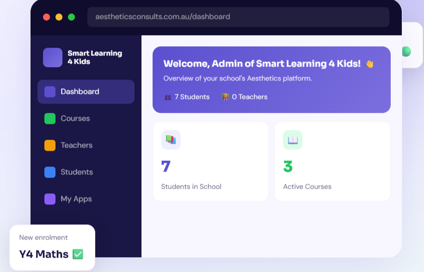Image resolution: width=424 pixels, height=272 pixels.
Task: Click the purple Dashboard sidebar icon
Action: [50, 92]
